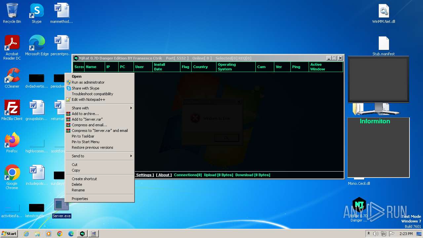Choose Edit with Notepad++
This screenshot has width=423, height=238.
click(x=99, y=99)
